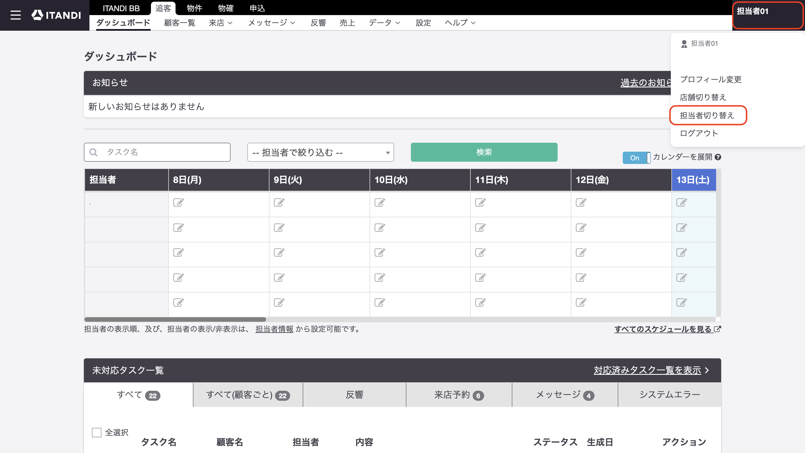Click the search magnifier icon in タスク名 field
The height and width of the screenshot is (453, 805).
click(93, 152)
